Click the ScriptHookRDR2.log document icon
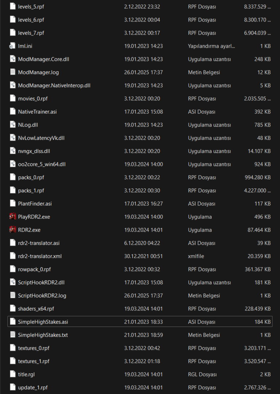 (x=13, y=295)
